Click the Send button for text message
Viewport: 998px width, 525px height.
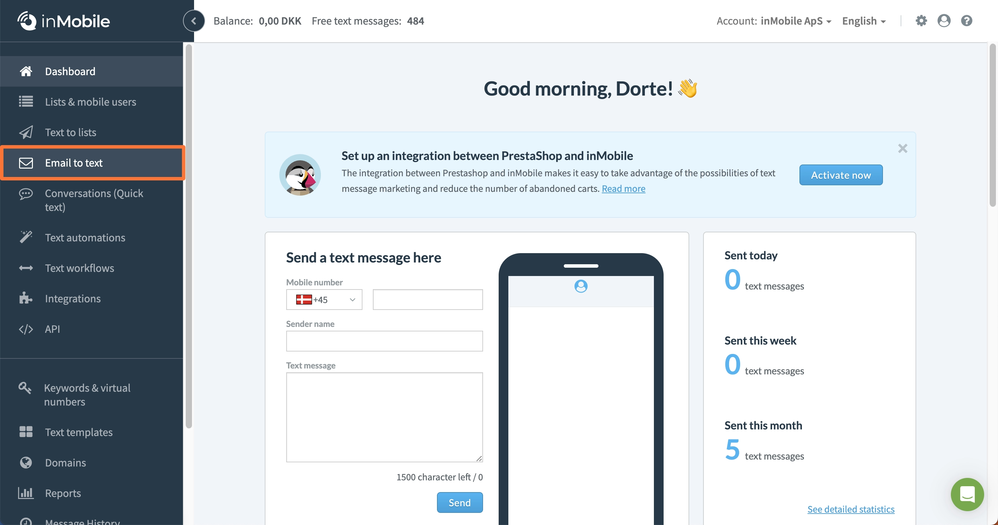point(459,502)
